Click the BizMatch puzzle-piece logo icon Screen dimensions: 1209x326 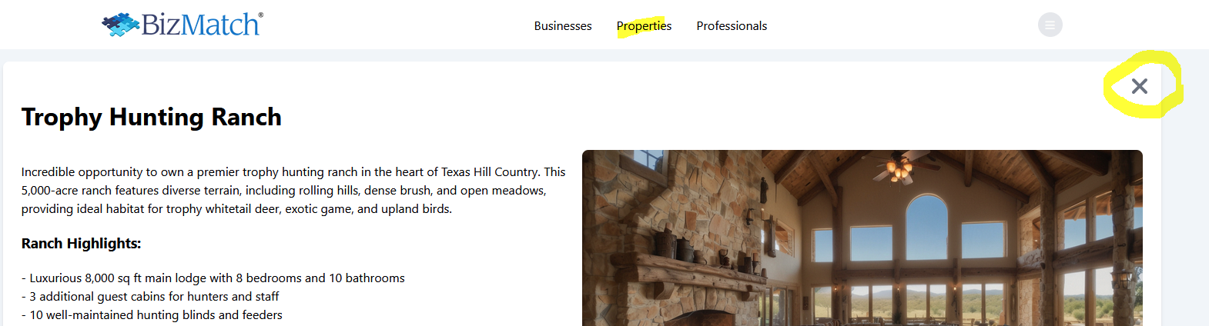click(120, 25)
